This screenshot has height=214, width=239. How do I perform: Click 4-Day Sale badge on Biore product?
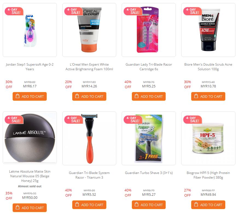coord(193,11)
